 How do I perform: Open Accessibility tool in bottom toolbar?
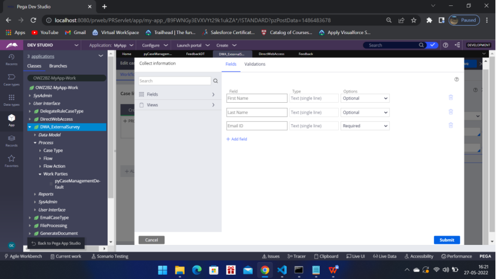pyautogui.click(x=419, y=256)
